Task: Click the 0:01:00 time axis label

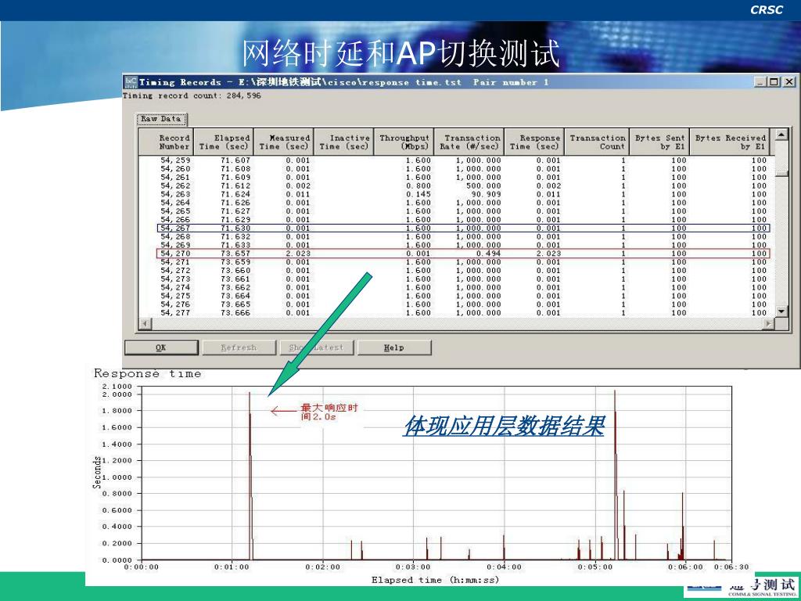Action: coord(232,567)
